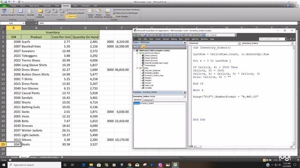Switch to the Developer ribbon tab
This screenshot has width=300, height=168.
coord(85,6)
